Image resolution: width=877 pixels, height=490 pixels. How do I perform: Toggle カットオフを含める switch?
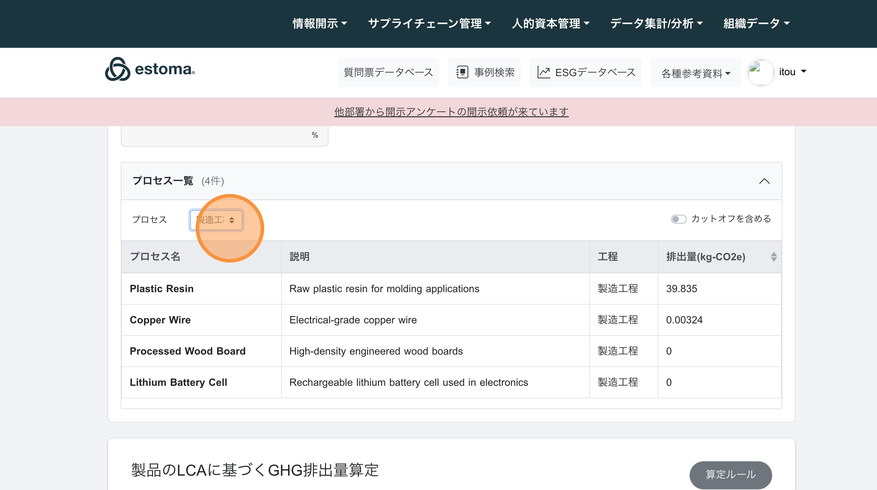pos(678,219)
